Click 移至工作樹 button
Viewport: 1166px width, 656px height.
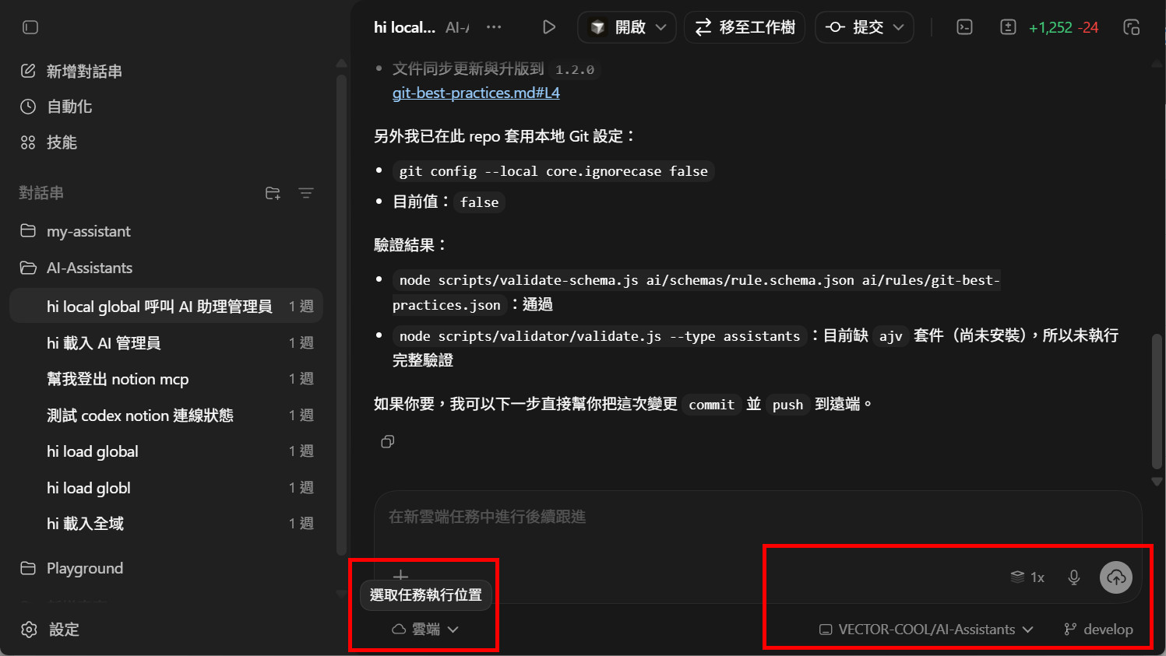click(x=745, y=27)
